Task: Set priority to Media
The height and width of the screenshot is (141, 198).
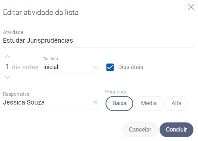Action: click(x=149, y=103)
